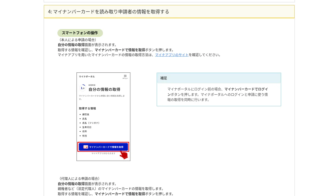This screenshot has width=331, height=196.
Task: Click the 性別 list item in mockup
Action: [x=84, y=136]
